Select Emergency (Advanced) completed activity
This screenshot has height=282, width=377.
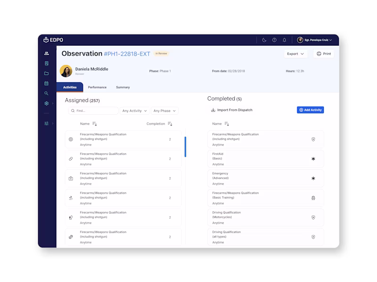pyautogui.click(x=265, y=179)
